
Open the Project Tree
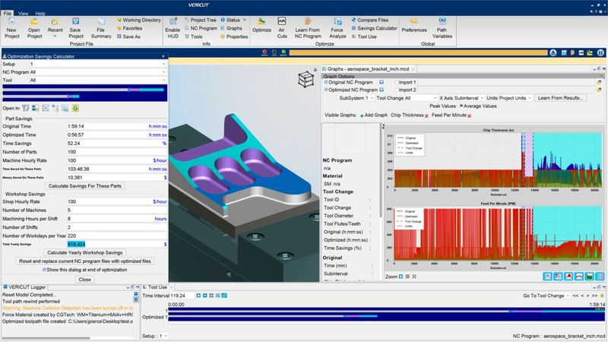[x=201, y=20]
